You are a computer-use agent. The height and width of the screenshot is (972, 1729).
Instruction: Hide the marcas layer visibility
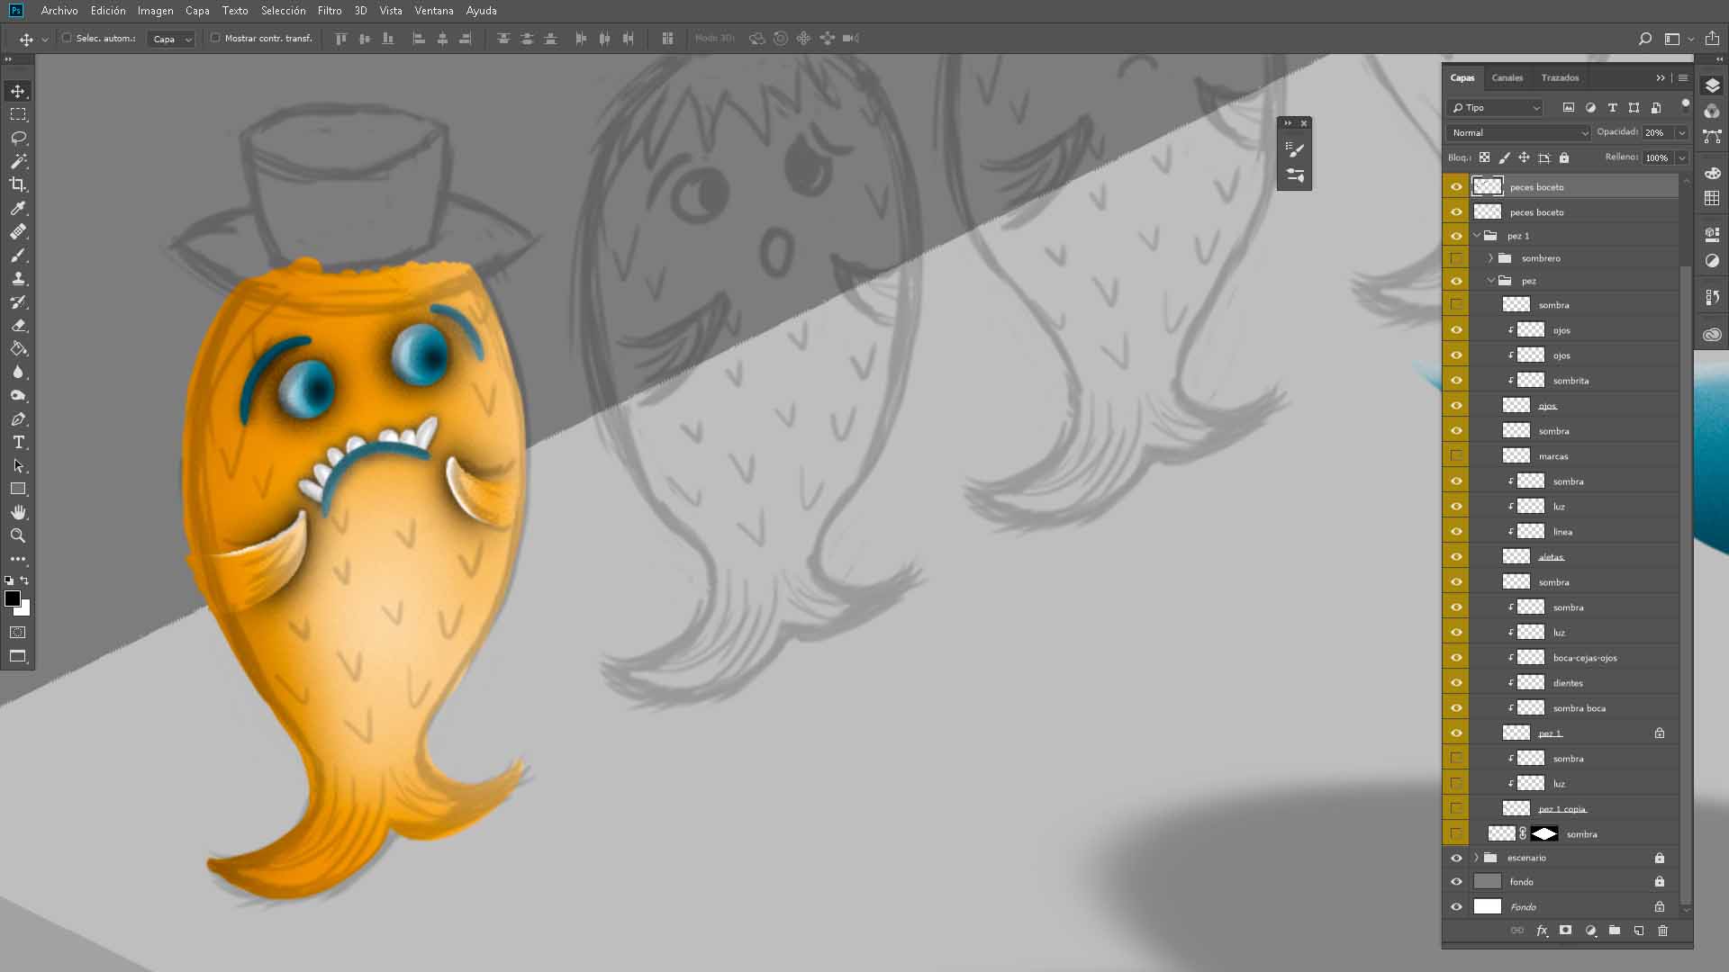pos(1456,456)
